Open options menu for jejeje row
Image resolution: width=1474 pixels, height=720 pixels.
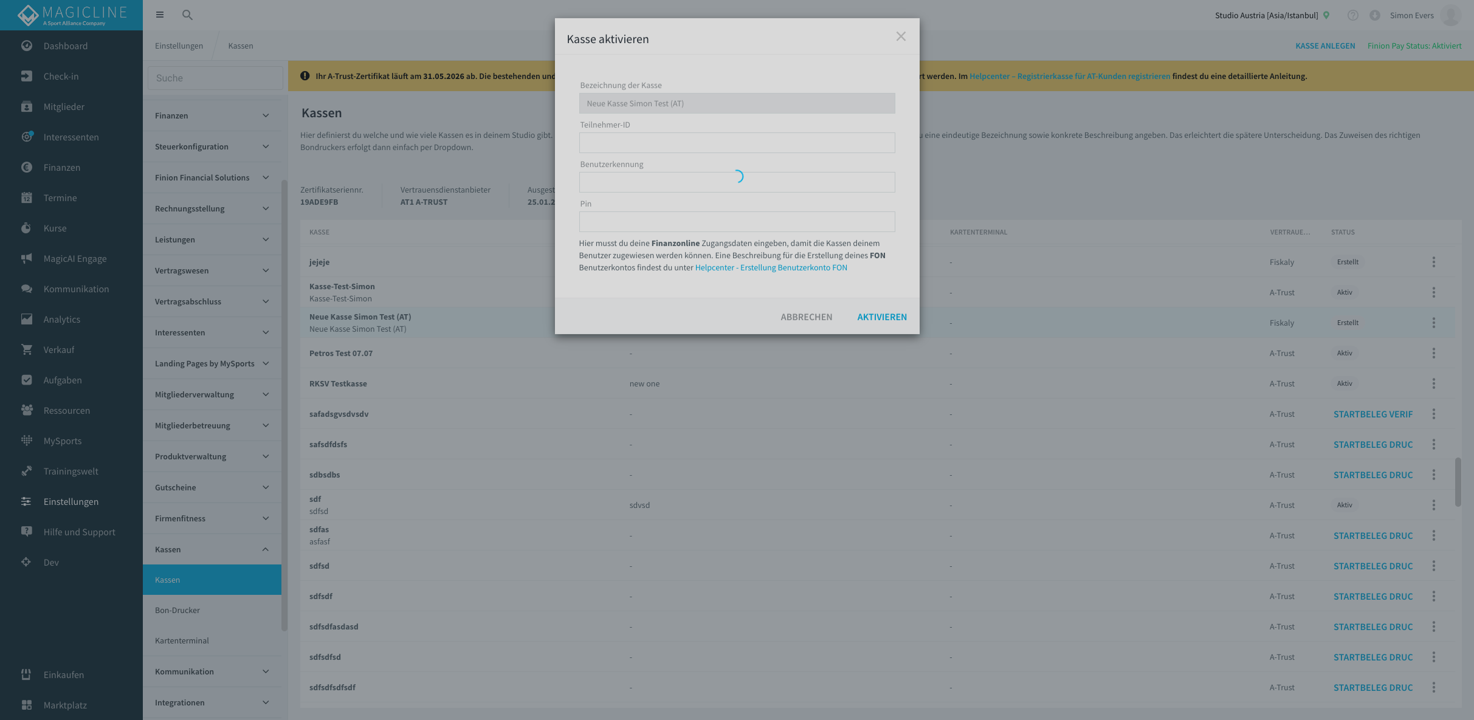click(x=1433, y=262)
